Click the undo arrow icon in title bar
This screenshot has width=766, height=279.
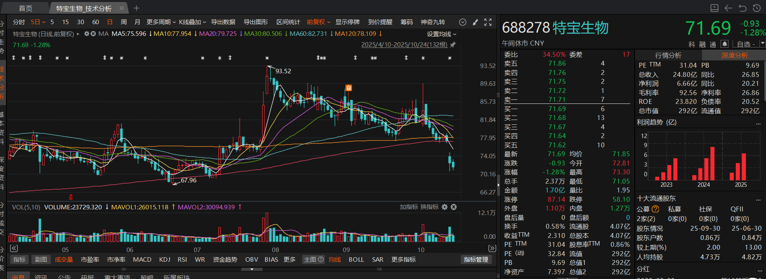point(742,8)
